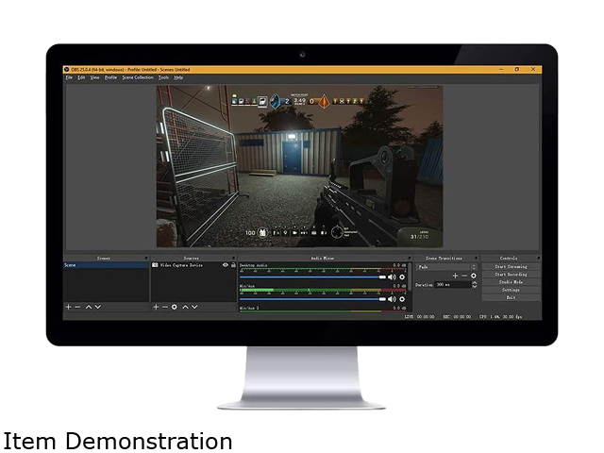
Task: Click Start Recording button
Action: click(511, 274)
